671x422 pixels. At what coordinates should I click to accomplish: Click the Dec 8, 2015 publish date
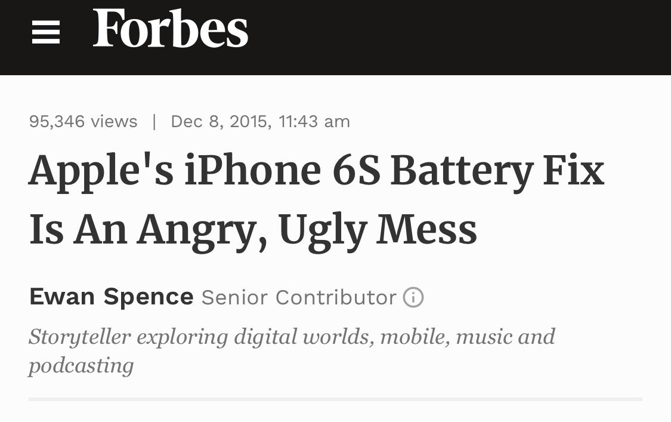(x=221, y=122)
